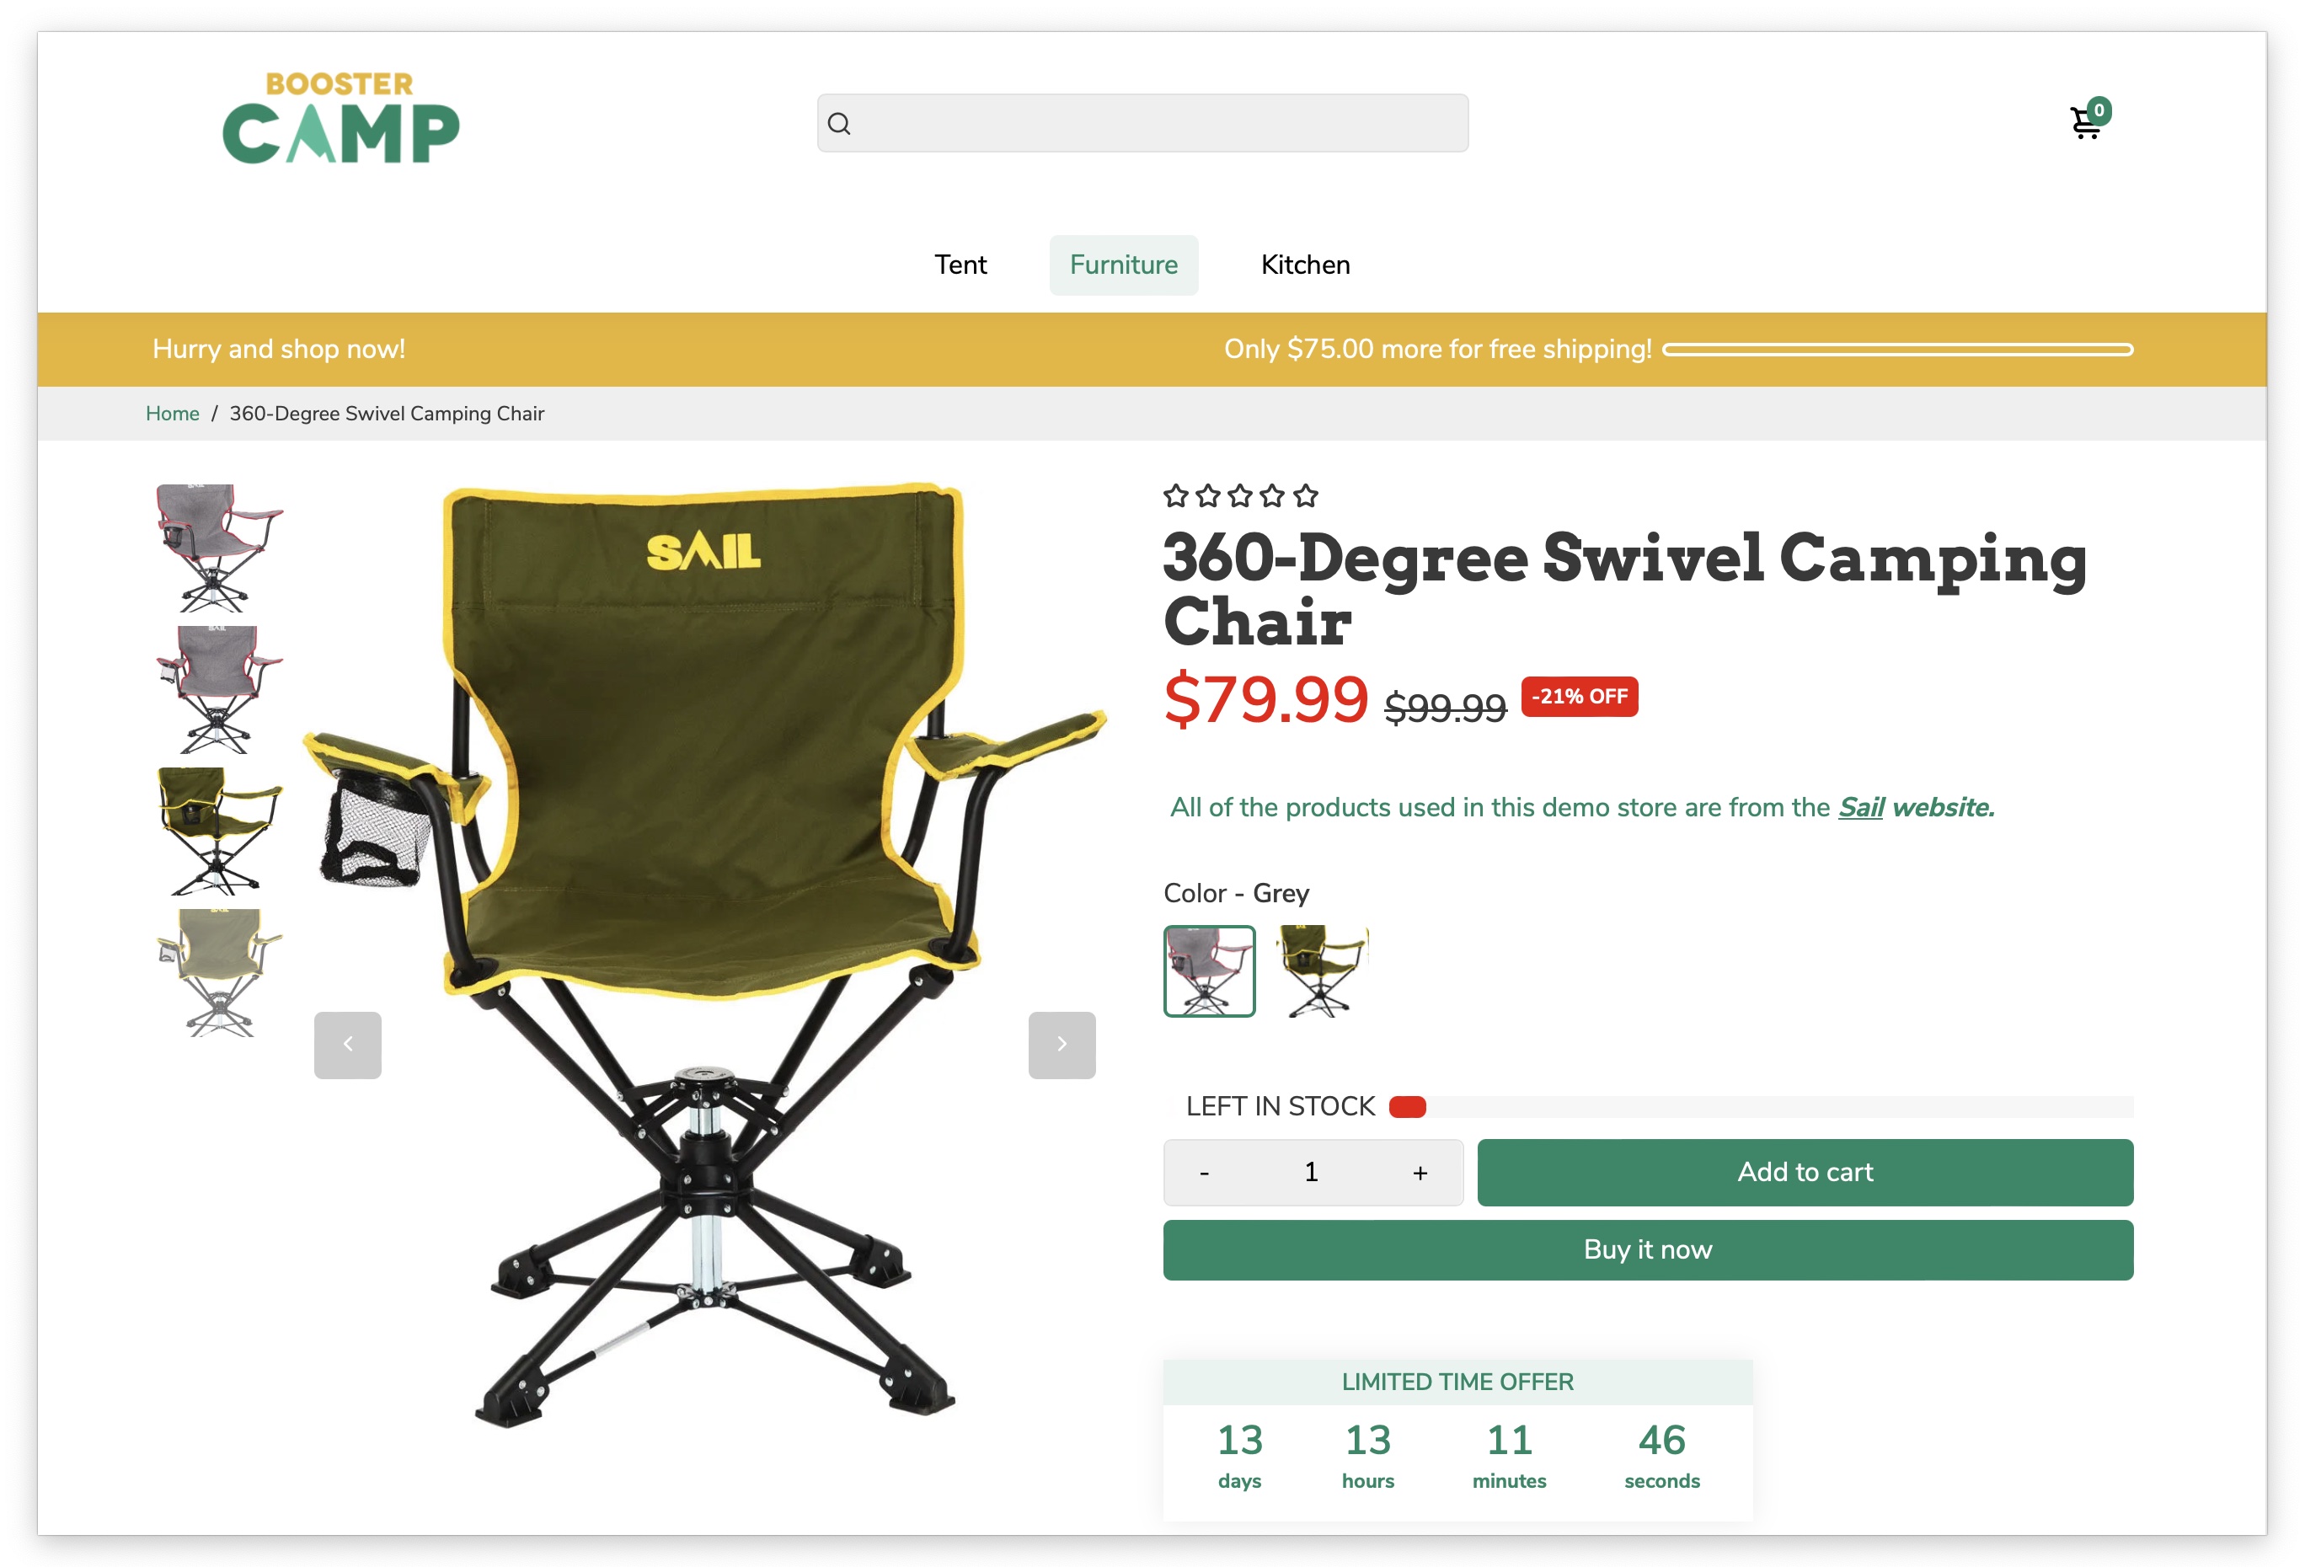View first grey chair thumbnail

pyautogui.click(x=218, y=548)
